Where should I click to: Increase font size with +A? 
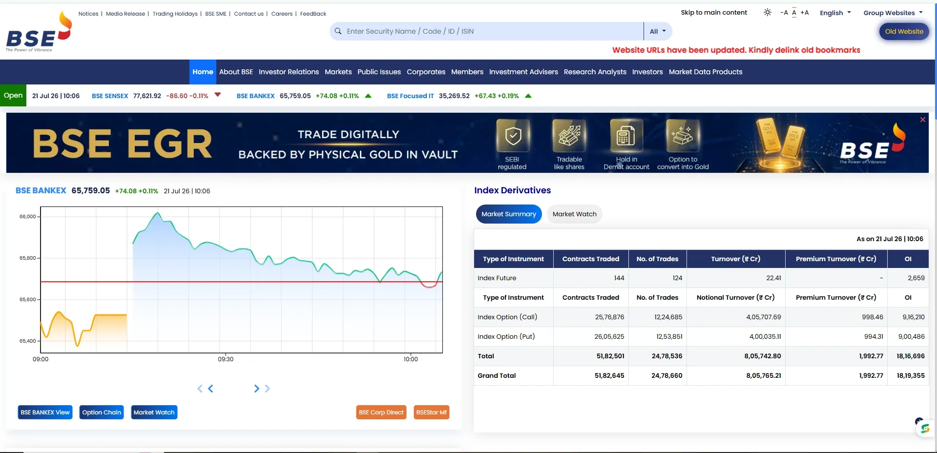(805, 13)
